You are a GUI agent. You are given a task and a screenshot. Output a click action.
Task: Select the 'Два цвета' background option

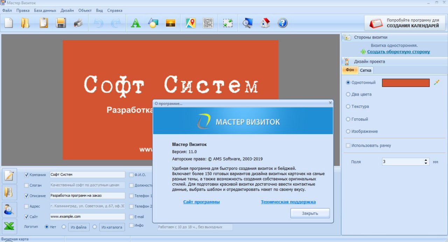[x=348, y=94]
